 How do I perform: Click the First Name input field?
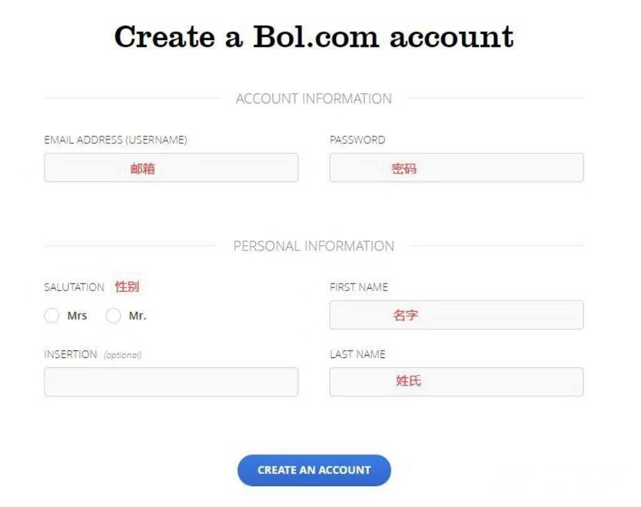[x=456, y=315]
